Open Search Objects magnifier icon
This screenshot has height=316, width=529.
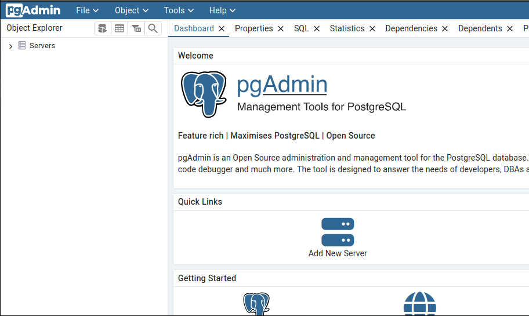click(153, 28)
